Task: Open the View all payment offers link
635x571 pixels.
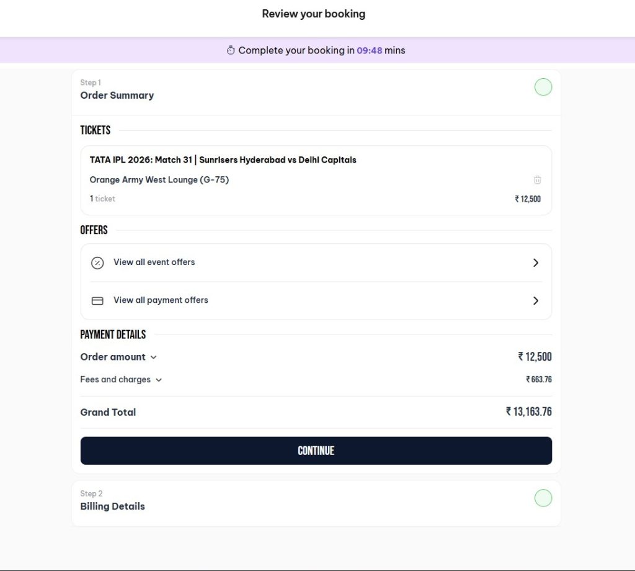Action: coord(160,300)
